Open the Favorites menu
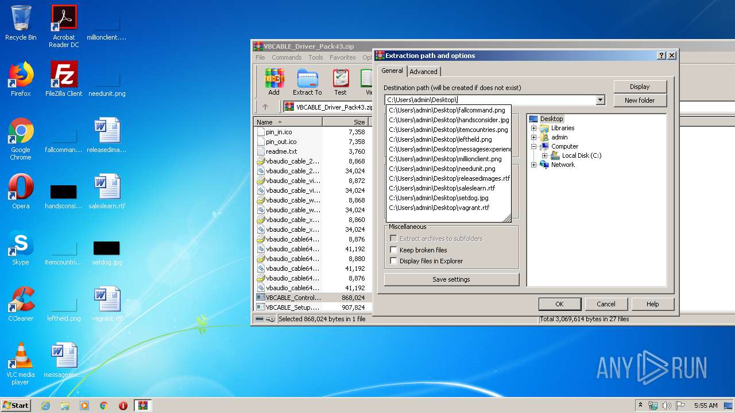 click(x=343, y=57)
